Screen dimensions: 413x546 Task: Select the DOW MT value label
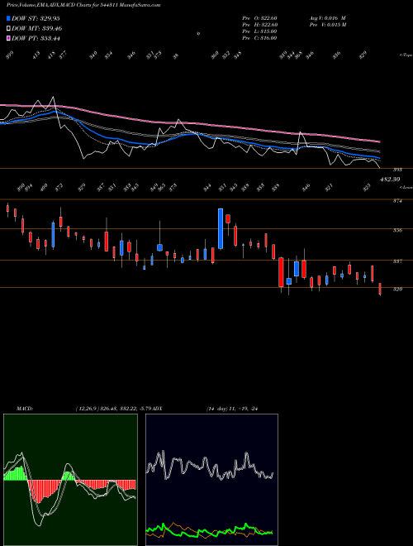click(37, 28)
